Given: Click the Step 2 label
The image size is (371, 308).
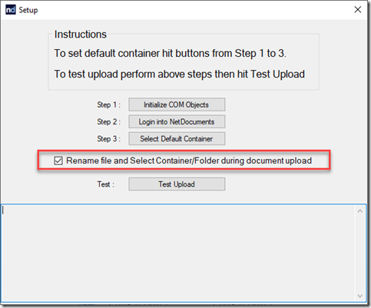Looking at the screenshot, I should (108, 121).
